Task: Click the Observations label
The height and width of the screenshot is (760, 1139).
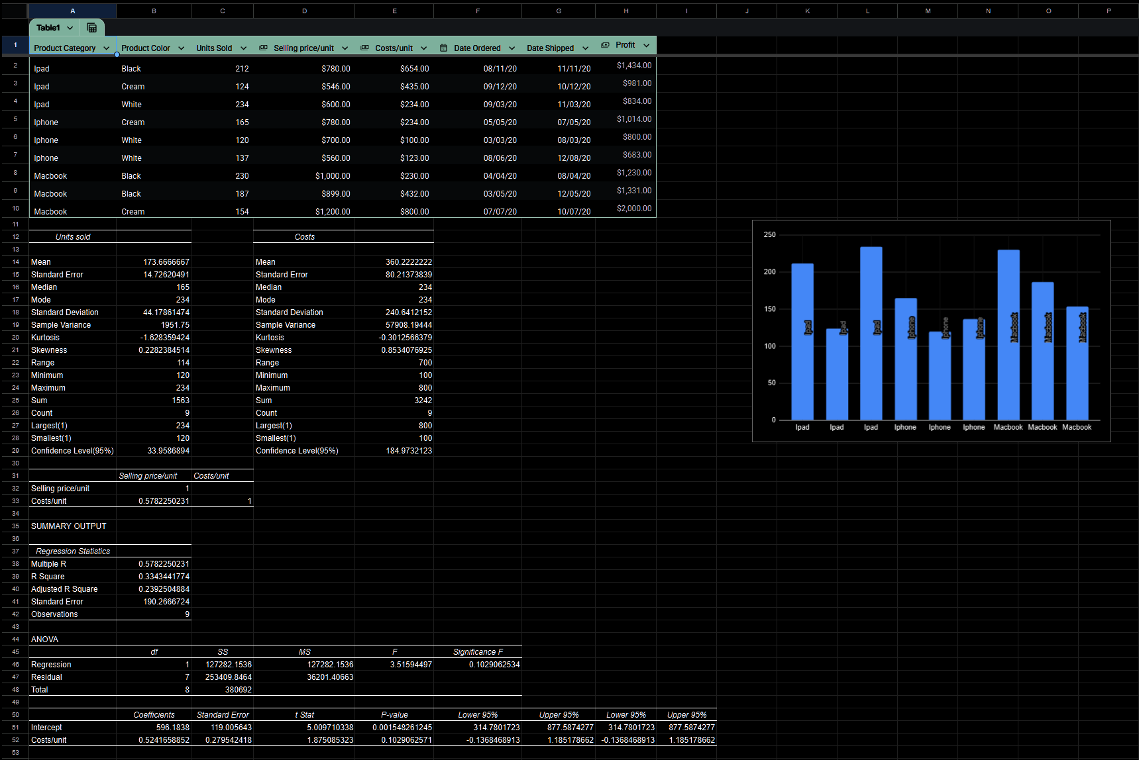Action: tap(54, 614)
